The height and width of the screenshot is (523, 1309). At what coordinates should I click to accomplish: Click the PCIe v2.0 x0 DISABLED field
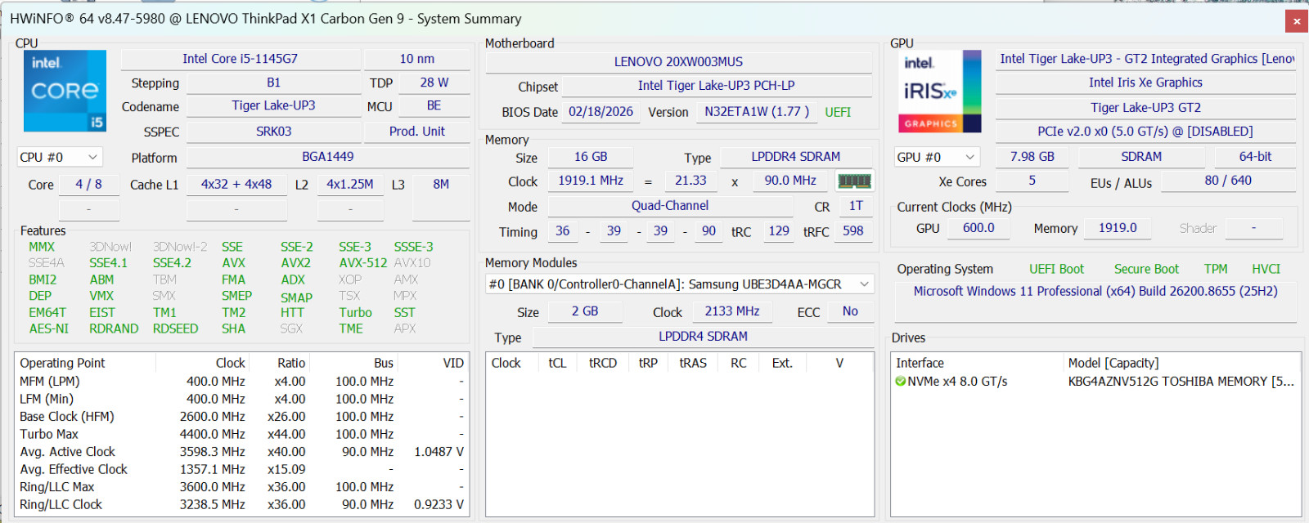[1145, 132]
